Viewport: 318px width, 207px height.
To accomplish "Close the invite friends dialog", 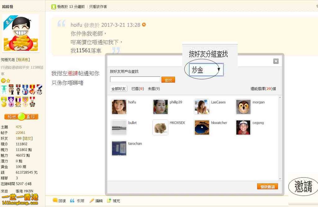I will (x=276, y=61).
